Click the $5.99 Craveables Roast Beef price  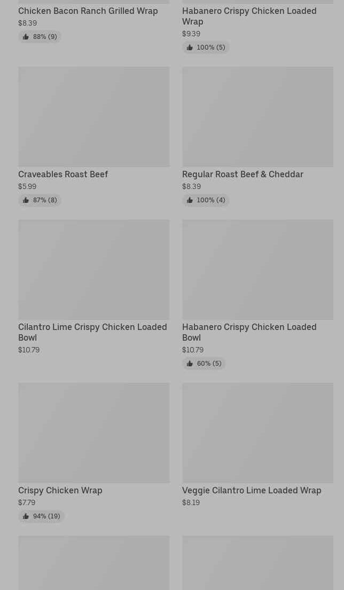pos(27,186)
